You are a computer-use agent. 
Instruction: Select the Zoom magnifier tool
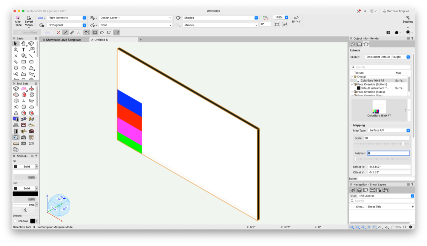pyautogui.click(x=16, y=50)
